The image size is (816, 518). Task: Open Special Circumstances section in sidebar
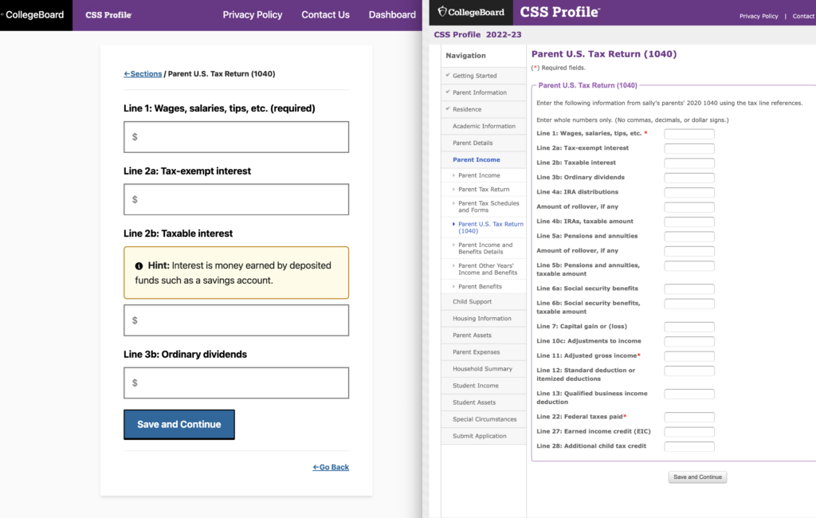click(x=484, y=419)
